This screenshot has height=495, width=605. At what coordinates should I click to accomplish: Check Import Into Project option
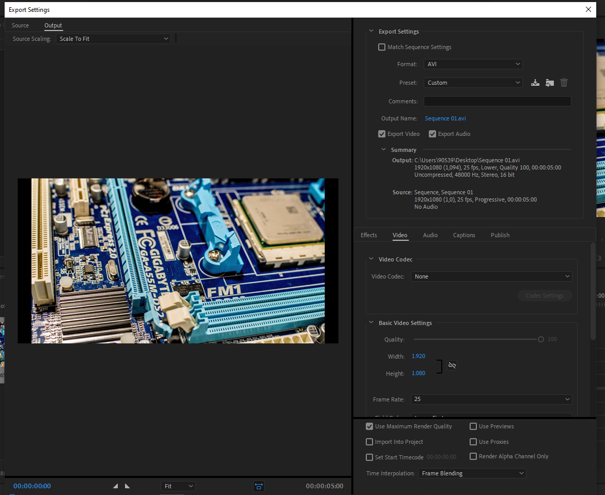click(x=369, y=442)
